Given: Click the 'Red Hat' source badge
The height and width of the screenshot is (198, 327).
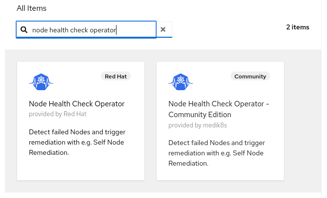Looking at the screenshot, I should point(116,76).
